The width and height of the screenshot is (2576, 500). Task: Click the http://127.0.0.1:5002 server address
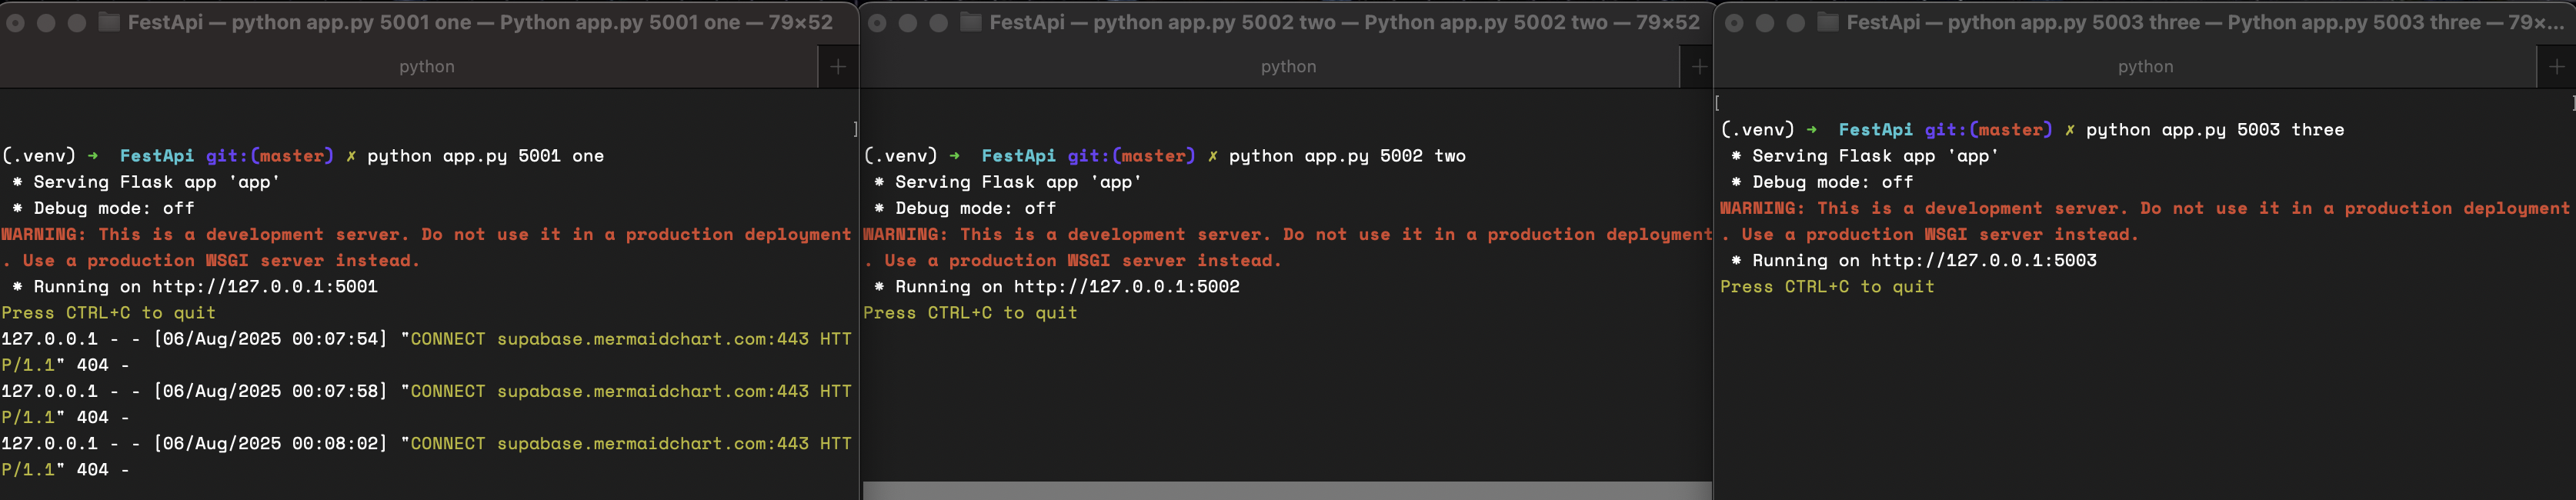(1126, 287)
